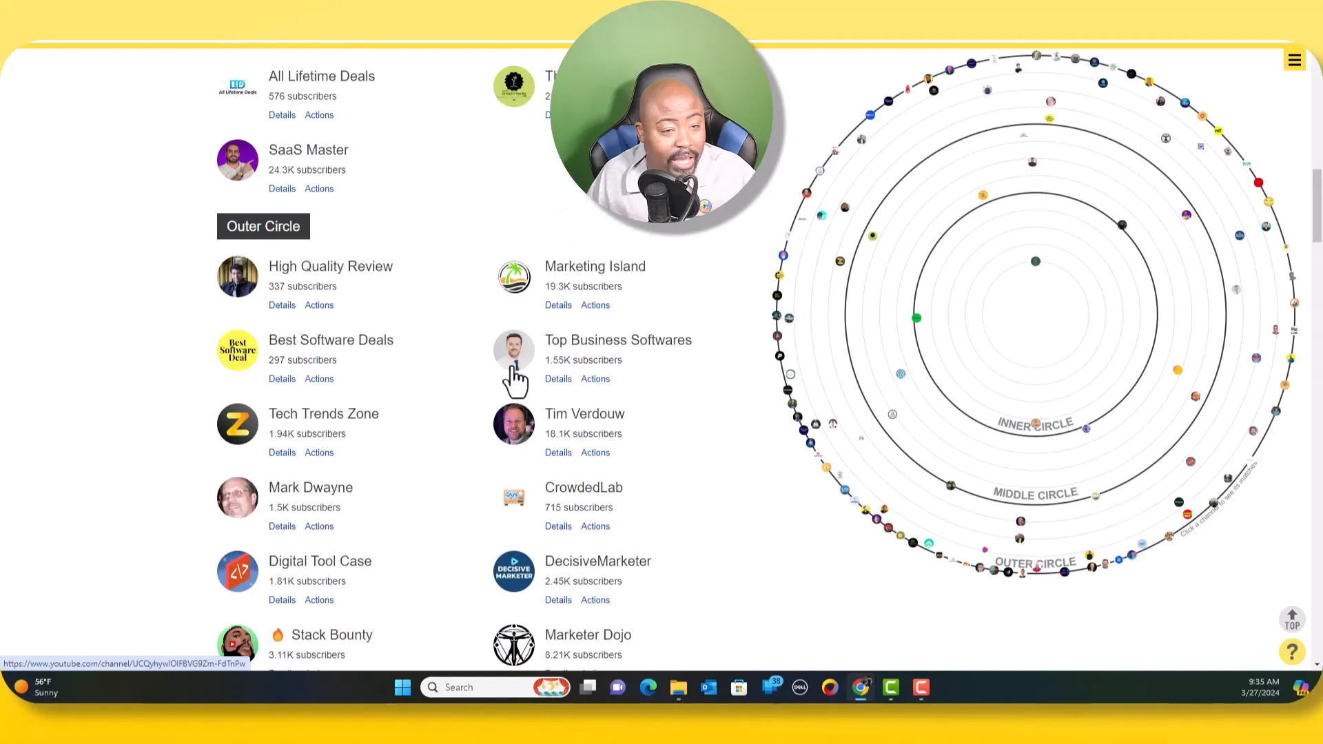Click the Windows taskbar Search box

pyautogui.click(x=495, y=688)
